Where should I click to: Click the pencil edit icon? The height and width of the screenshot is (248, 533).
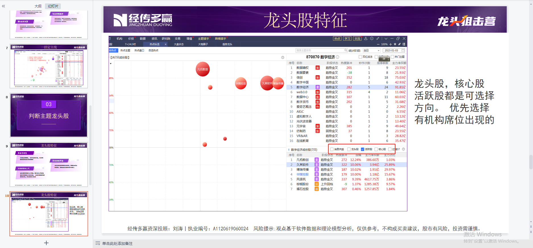point(400,44)
